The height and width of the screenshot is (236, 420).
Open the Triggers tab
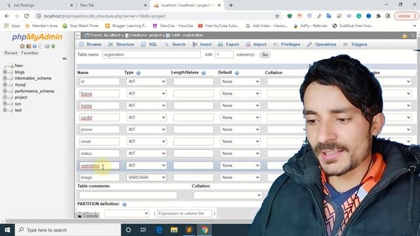[356, 45]
